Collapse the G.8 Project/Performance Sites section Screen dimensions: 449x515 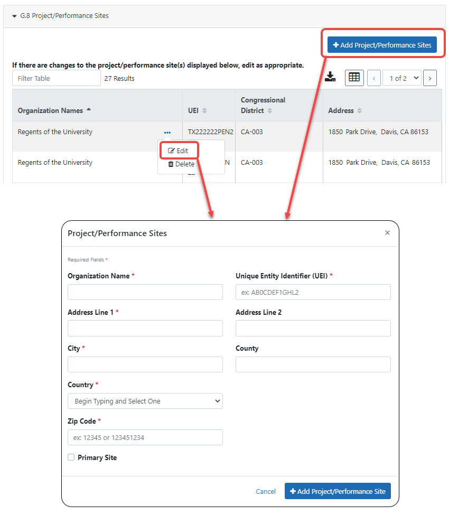tap(14, 16)
